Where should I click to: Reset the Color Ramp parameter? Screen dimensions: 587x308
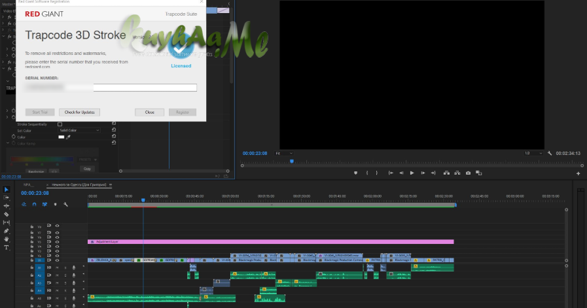[114, 143]
